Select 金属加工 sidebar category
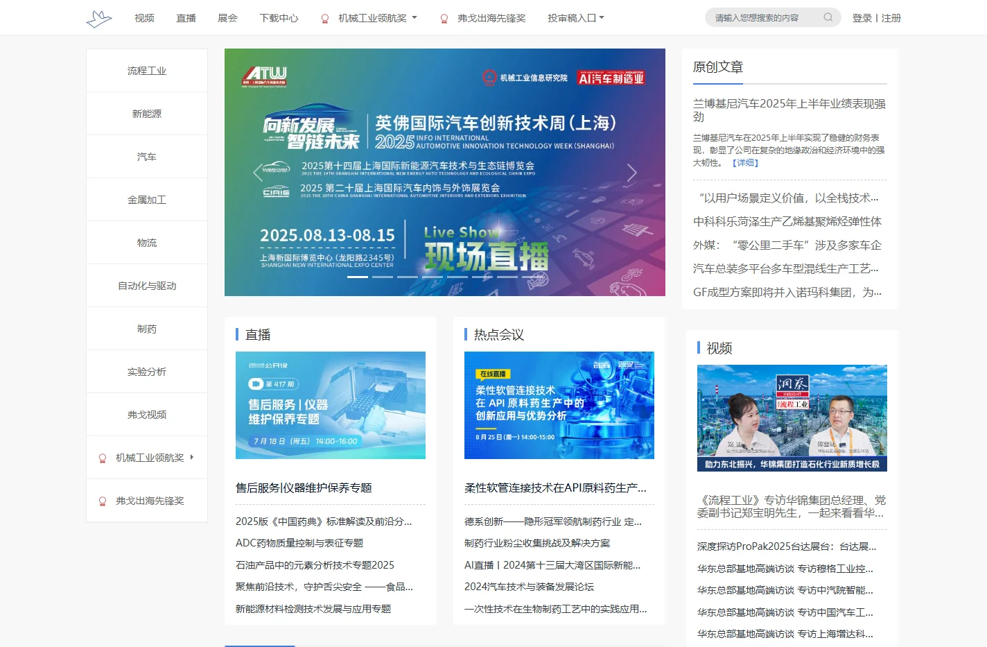The height and width of the screenshot is (647, 987). [x=147, y=200]
